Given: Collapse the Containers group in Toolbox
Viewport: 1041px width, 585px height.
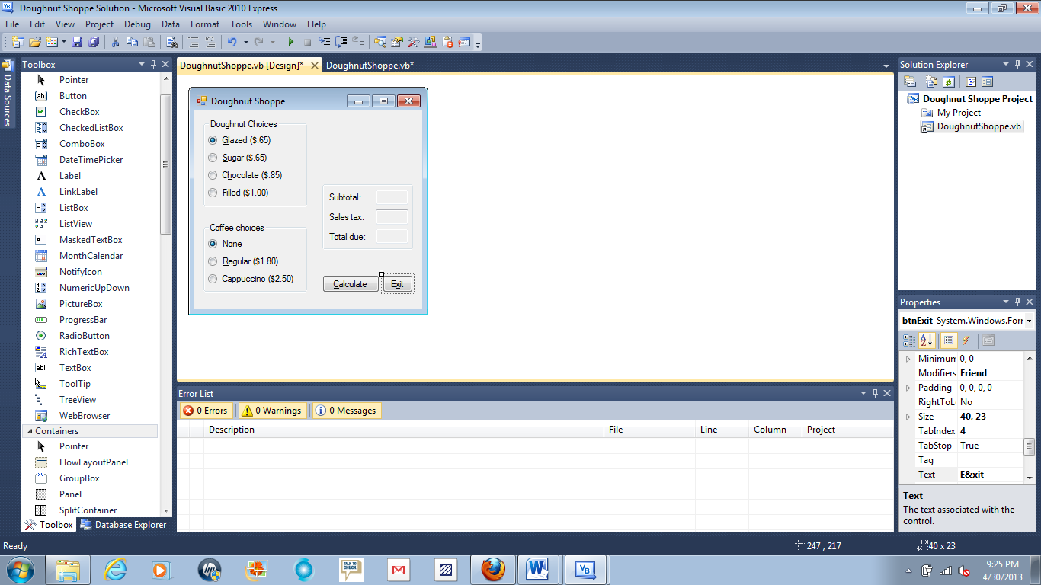Looking at the screenshot, I should [28, 431].
